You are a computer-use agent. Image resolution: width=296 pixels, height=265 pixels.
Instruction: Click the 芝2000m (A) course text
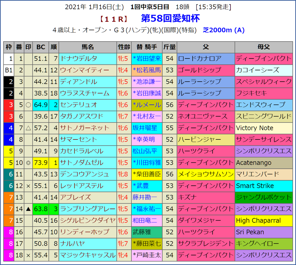223,30
